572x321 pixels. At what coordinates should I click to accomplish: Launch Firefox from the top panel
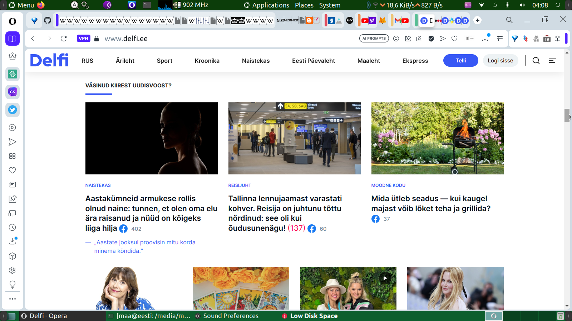point(41,5)
